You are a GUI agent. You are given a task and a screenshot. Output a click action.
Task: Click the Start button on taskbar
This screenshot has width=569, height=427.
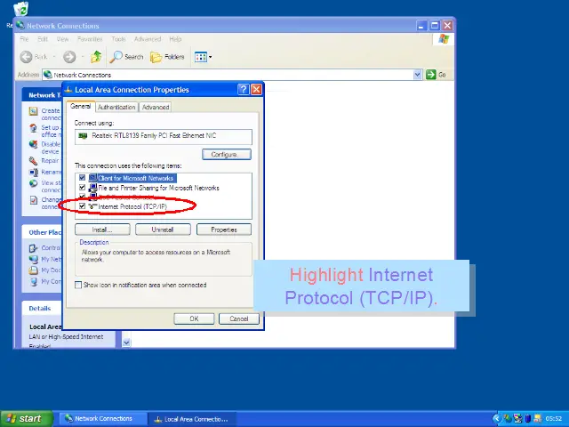25,418
